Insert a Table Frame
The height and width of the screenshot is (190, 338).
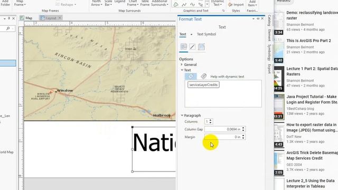point(145,3)
